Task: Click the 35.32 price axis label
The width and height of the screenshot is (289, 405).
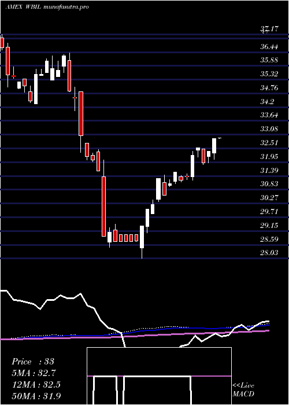Action: pyautogui.click(x=269, y=74)
